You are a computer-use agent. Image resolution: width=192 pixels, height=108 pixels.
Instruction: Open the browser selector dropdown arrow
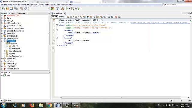55,9
